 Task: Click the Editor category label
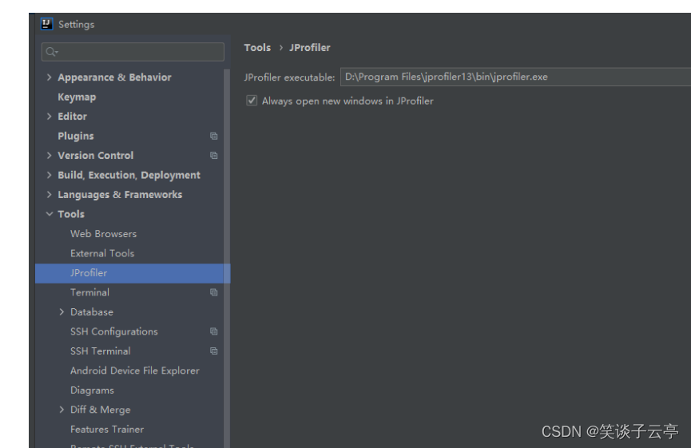coord(72,117)
